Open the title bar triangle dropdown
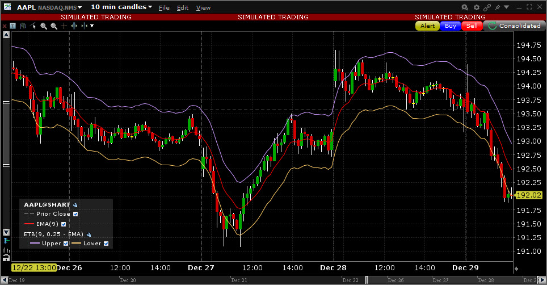The width and height of the screenshot is (547, 285). 507,7
